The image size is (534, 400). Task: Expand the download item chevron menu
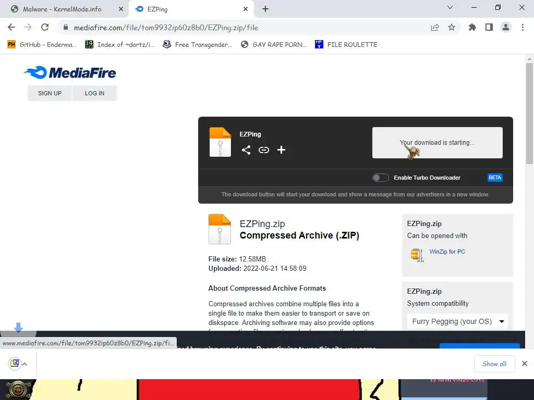[25, 364]
